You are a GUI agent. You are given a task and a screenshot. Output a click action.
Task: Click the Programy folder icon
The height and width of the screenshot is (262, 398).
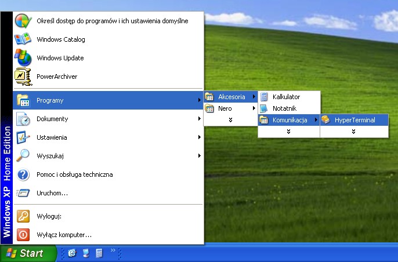click(x=23, y=100)
